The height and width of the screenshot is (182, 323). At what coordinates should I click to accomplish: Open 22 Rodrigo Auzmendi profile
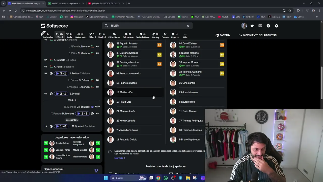pos(197,74)
